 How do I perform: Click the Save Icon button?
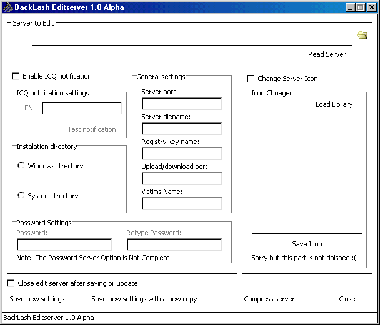click(x=307, y=244)
